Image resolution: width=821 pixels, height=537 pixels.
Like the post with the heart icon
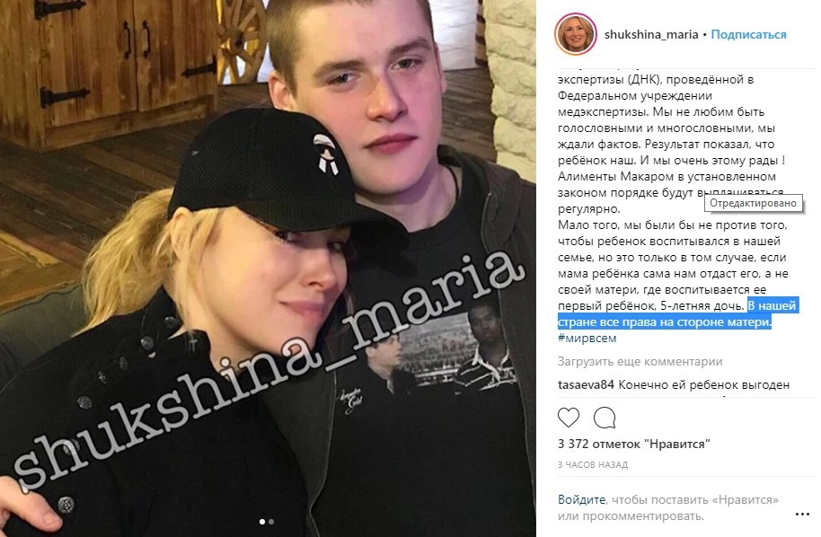click(568, 418)
